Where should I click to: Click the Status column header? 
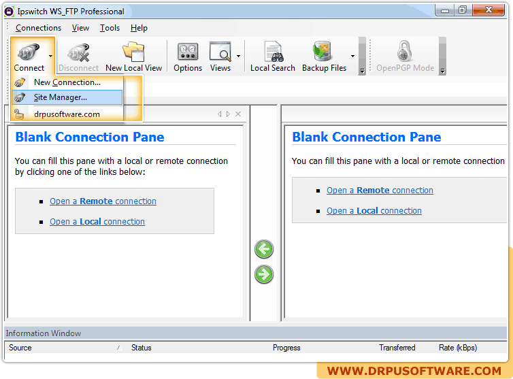[142, 348]
